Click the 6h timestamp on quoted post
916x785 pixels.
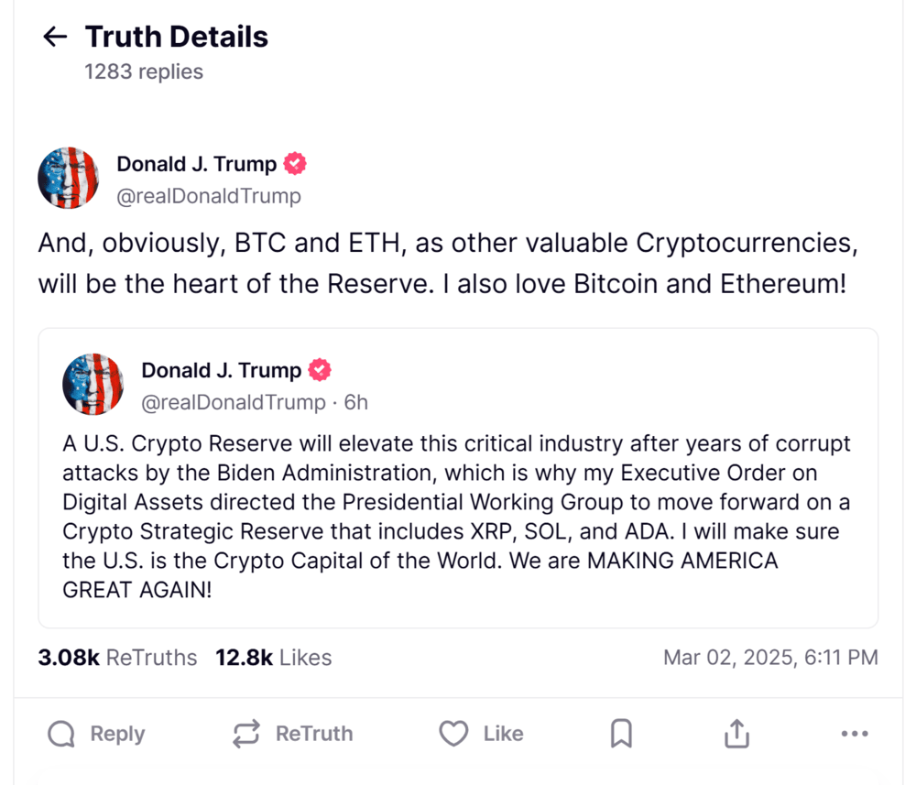pyautogui.click(x=356, y=402)
